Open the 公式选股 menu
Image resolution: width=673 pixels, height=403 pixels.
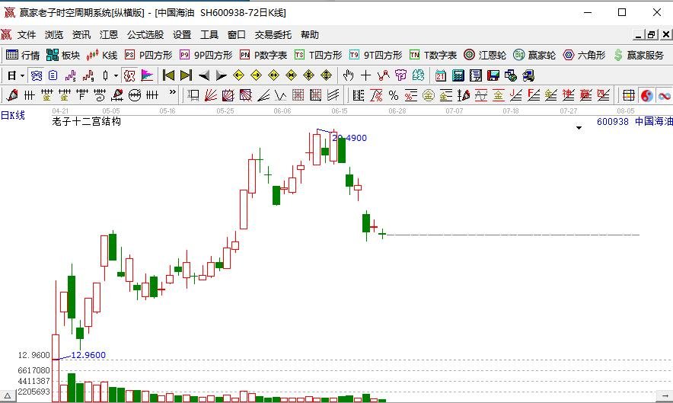(x=145, y=35)
